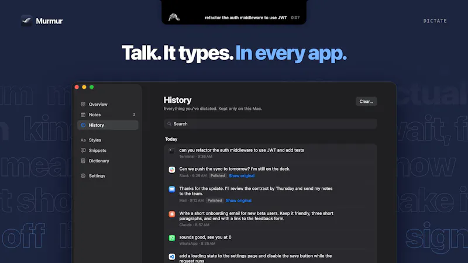Screen dimensions: 468x263
Task: Click the Styles Aa icon
Action: click(83, 140)
